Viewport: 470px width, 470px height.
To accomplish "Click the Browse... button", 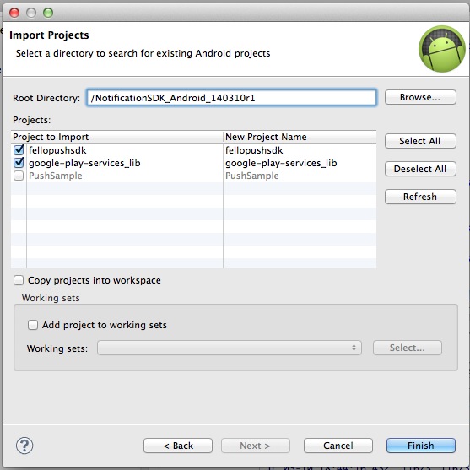I will click(x=420, y=97).
